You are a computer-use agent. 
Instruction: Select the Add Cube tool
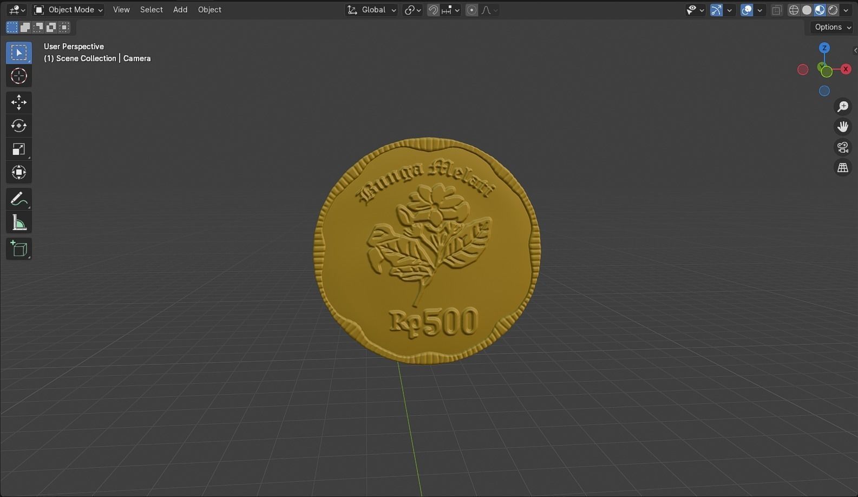[x=19, y=248]
